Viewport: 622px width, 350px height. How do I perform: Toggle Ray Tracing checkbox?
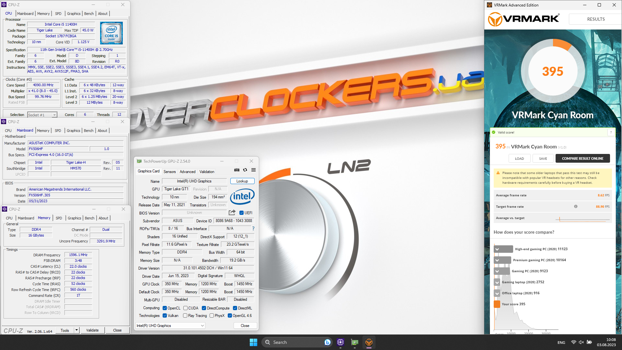[185, 316]
